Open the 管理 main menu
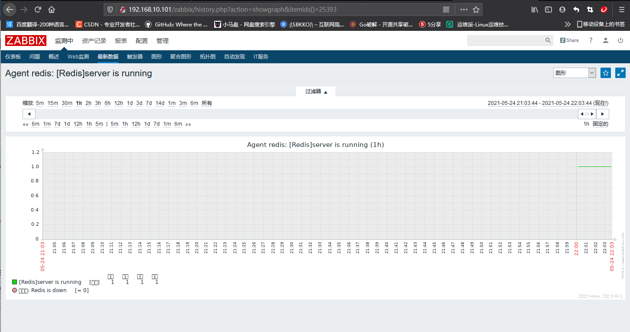The width and height of the screenshot is (630, 332). tap(163, 41)
